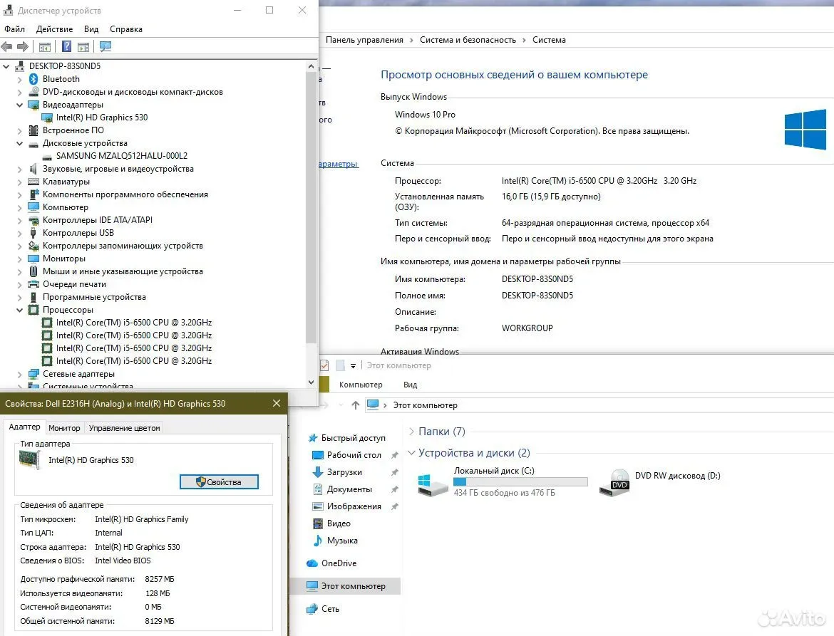Viewport: 834px width, 636px height.
Task: Collapse the Видеоадаптеры category
Action: (20, 105)
